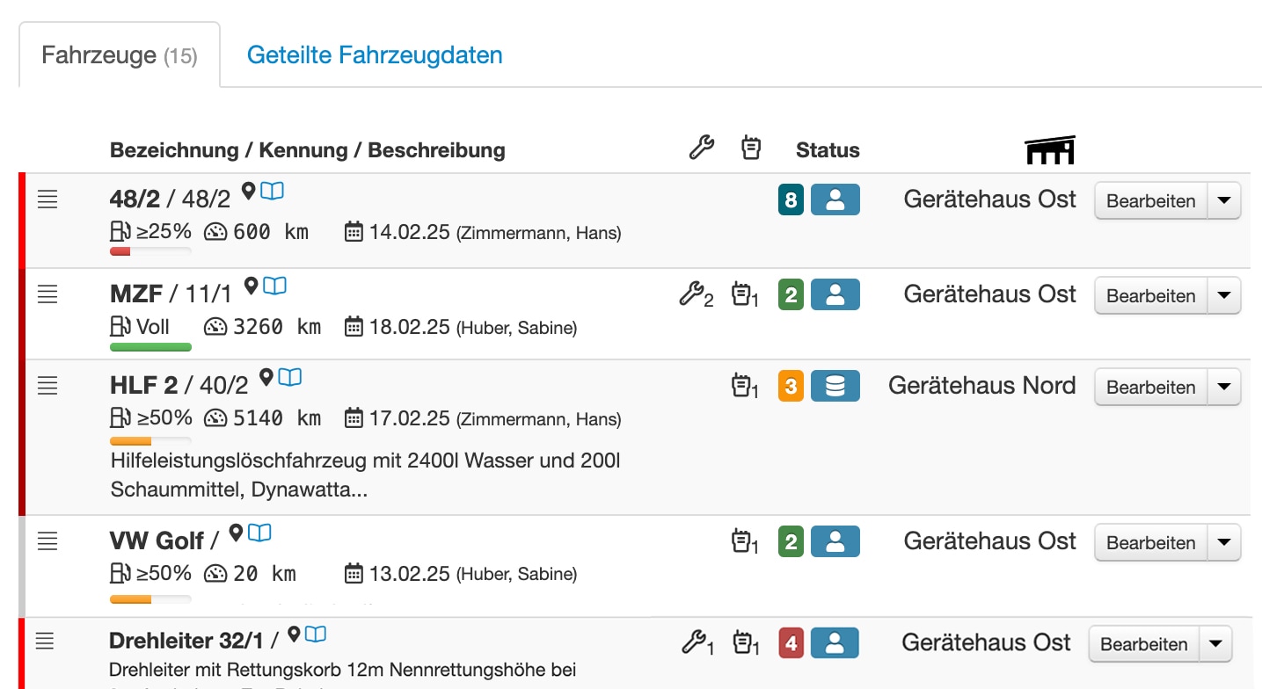Viewport: 1262px width, 689px height.
Task: Click the map pin icon next to Drehleiter 32/1
Action: 295,634
